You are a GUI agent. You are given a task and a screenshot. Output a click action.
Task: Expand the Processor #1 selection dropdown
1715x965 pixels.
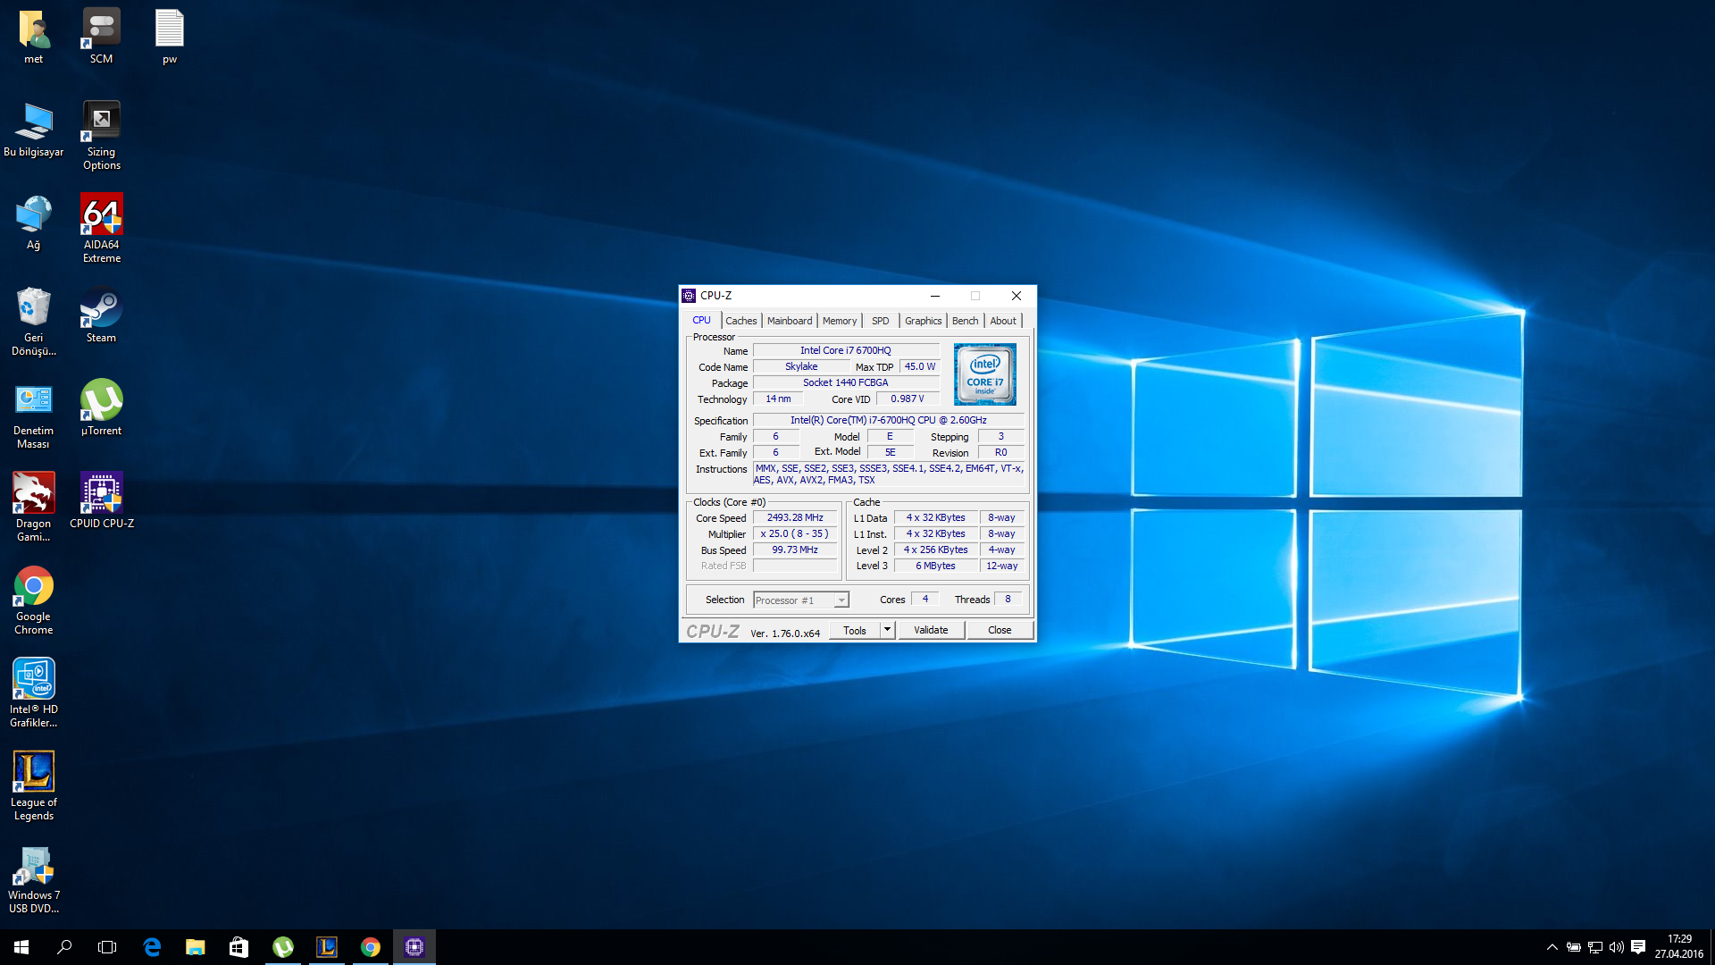coord(841,600)
